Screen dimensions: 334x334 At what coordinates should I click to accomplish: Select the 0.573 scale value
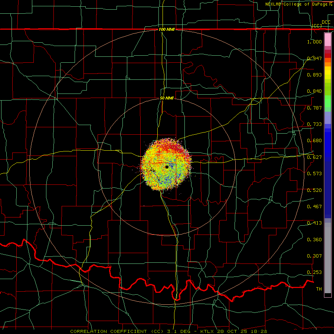click(314, 173)
